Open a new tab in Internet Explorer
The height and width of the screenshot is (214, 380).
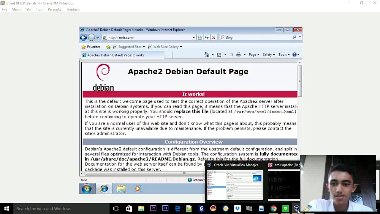pyautogui.click(x=168, y=55)
